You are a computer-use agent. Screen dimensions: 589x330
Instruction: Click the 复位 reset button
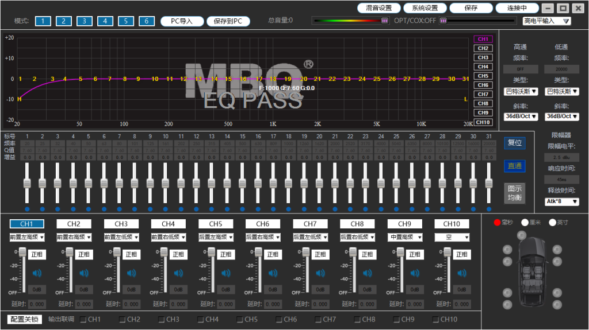click(x=515, y=143)
